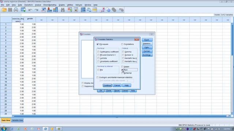Open the Utilities menu
Image resolution: width=234 pixels, height=131 pixels.
pos(70,5)
